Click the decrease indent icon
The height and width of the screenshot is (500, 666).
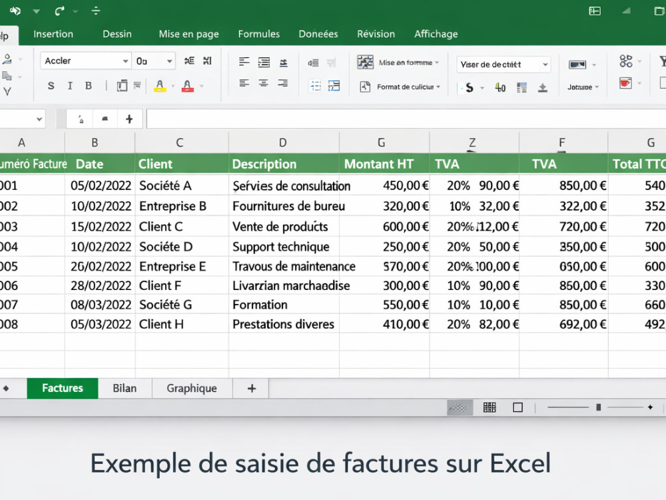(314, 63)
